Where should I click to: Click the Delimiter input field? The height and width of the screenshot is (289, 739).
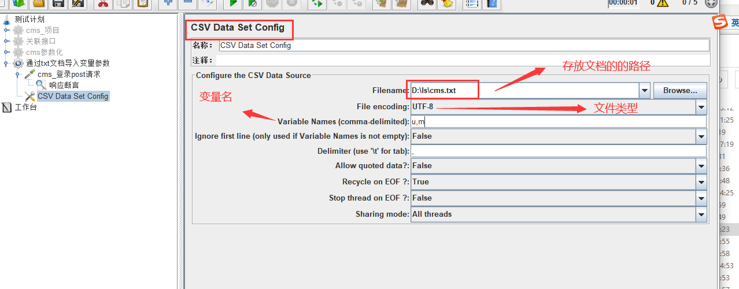(558, 151)
